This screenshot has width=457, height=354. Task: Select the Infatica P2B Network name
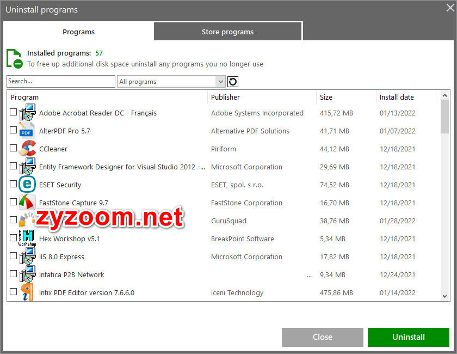(x=72, y=275)
